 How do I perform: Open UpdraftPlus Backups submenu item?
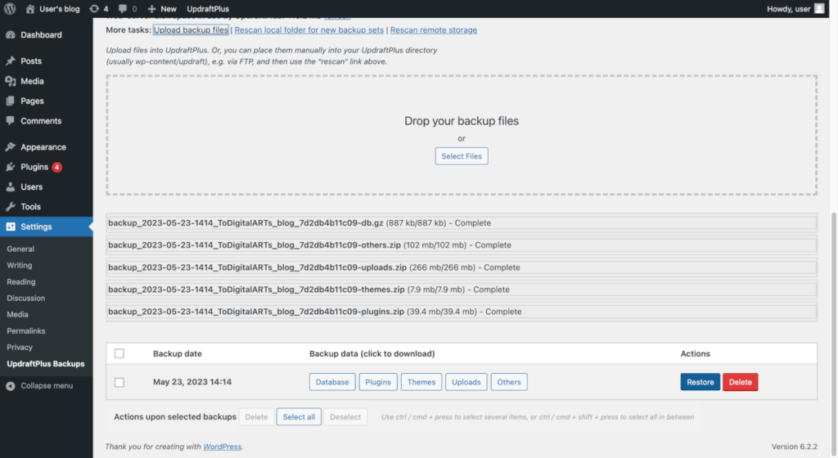46,363
